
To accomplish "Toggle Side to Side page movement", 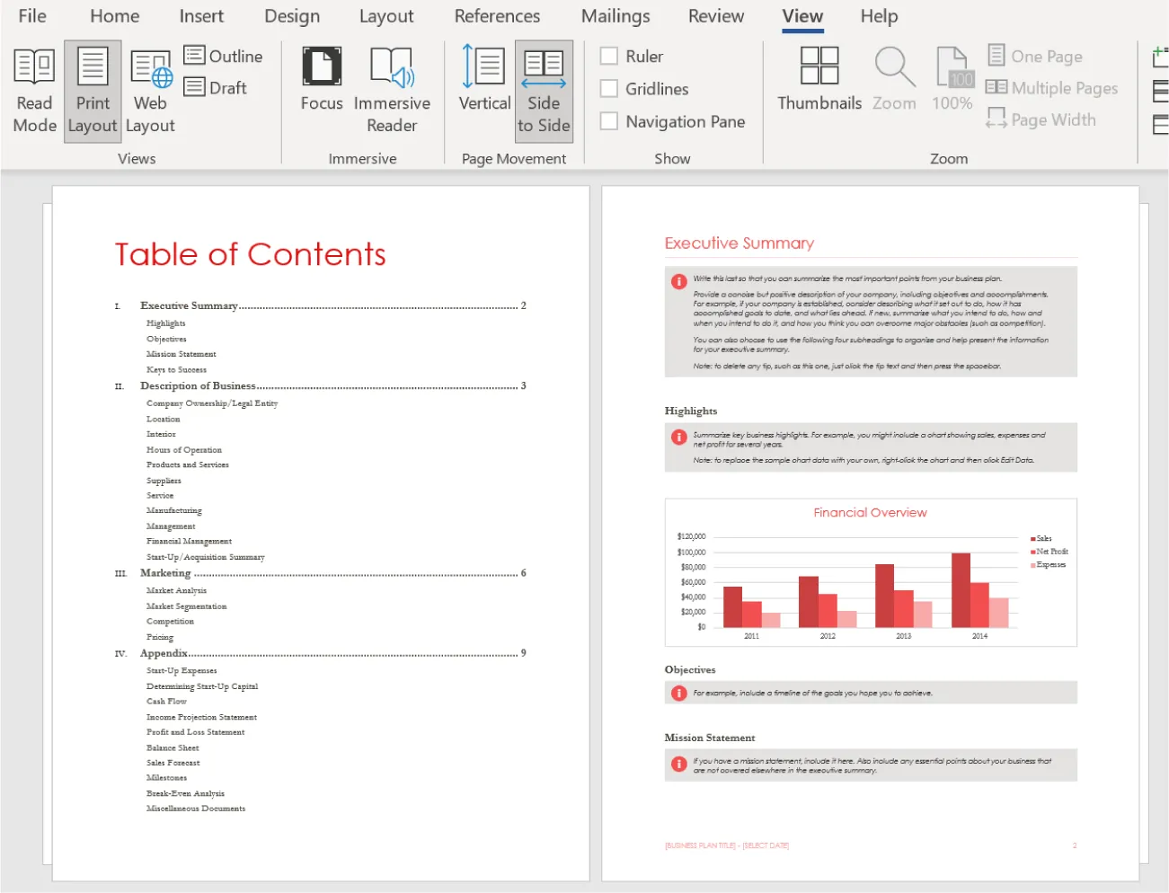I will pyautogui.click(x=543, y=90).
